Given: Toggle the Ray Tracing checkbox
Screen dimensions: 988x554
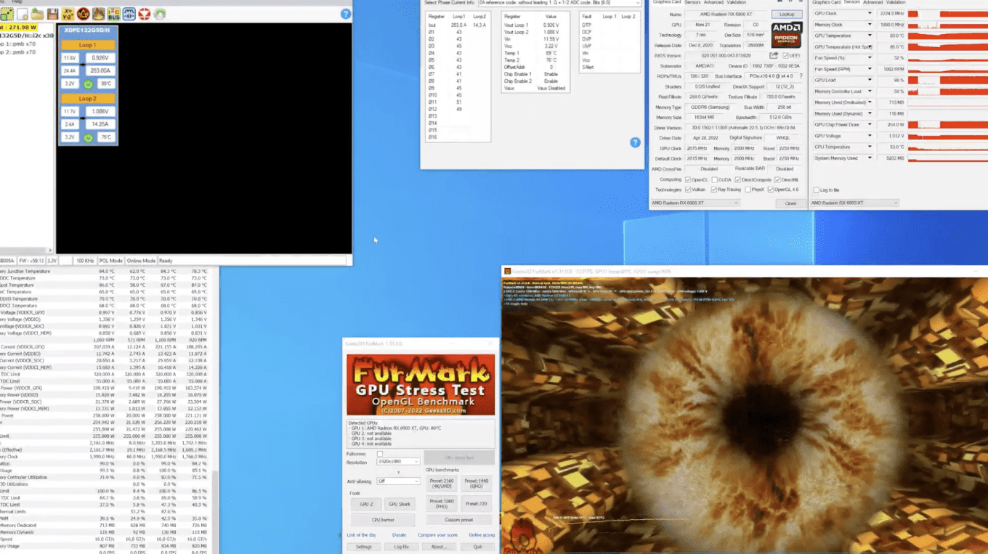Looking at the screenshot, I should (x=713, y=190).
